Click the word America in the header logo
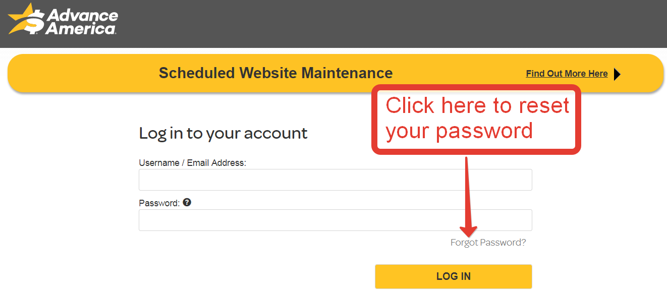This screenshot has height=292, width=667. 81,29
